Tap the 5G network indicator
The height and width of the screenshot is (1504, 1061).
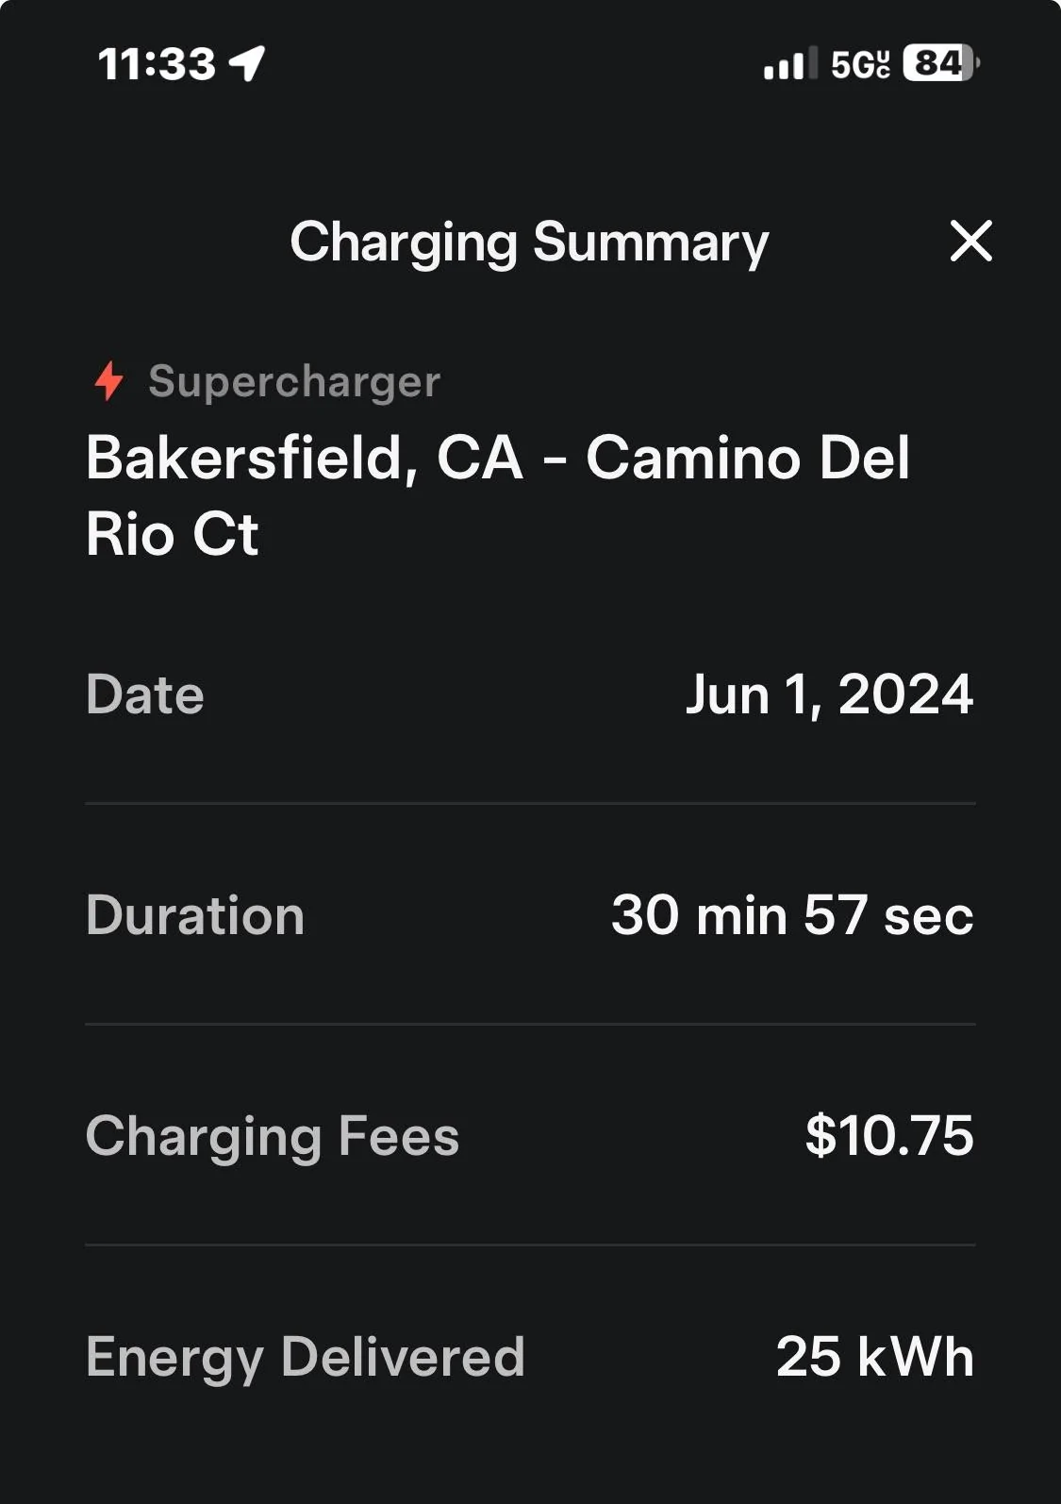[x=860, y=64]
